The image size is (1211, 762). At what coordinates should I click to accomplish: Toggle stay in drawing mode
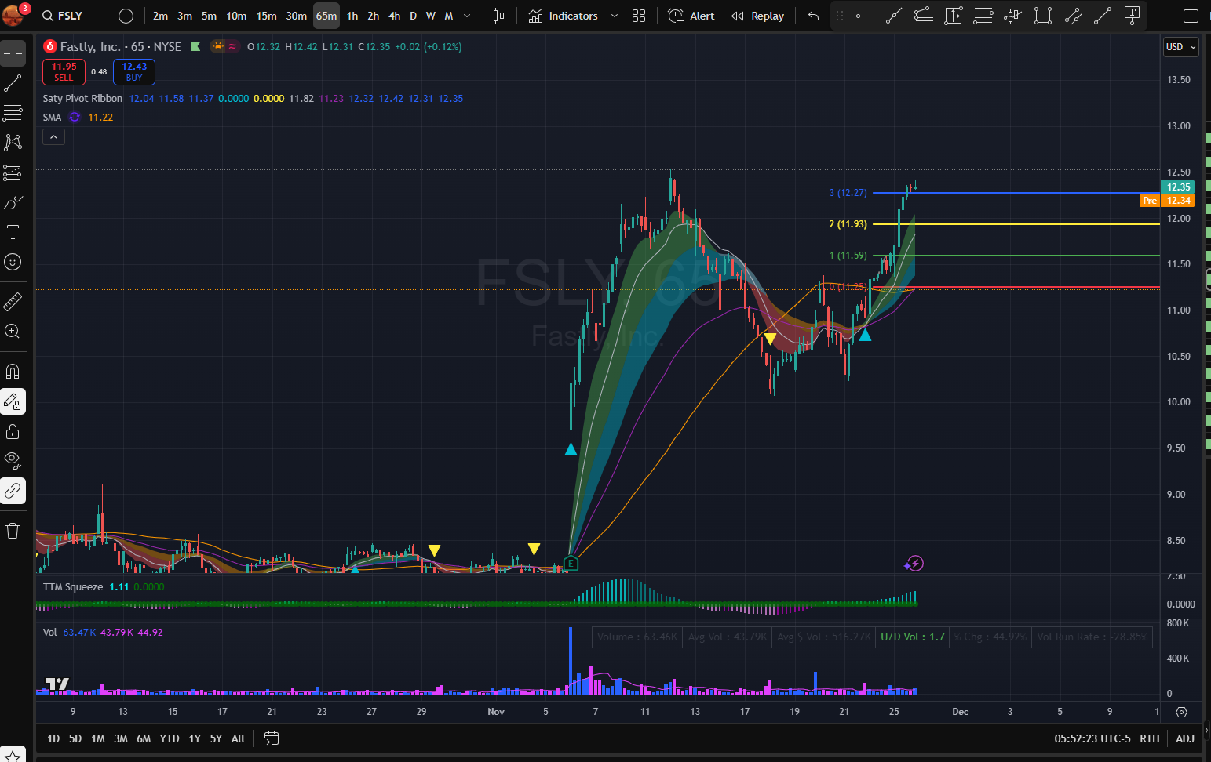(13, 402)
